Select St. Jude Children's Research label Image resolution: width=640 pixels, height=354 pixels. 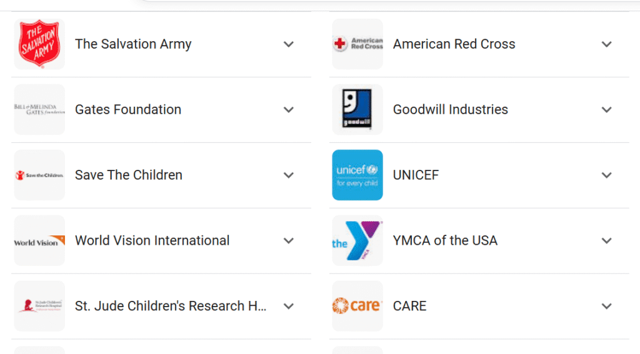(x=171, y=306)
